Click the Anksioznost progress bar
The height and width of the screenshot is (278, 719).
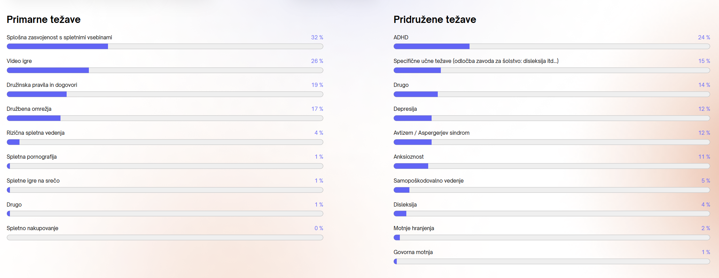point(552,166)
